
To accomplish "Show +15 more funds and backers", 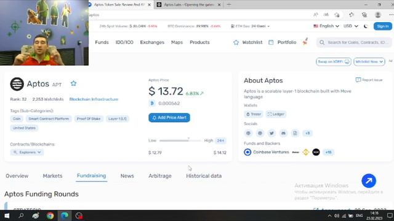I will coord(328,152).
